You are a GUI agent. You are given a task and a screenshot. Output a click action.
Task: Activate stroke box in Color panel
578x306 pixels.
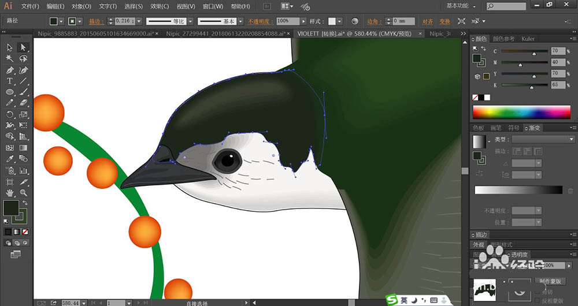480,62
